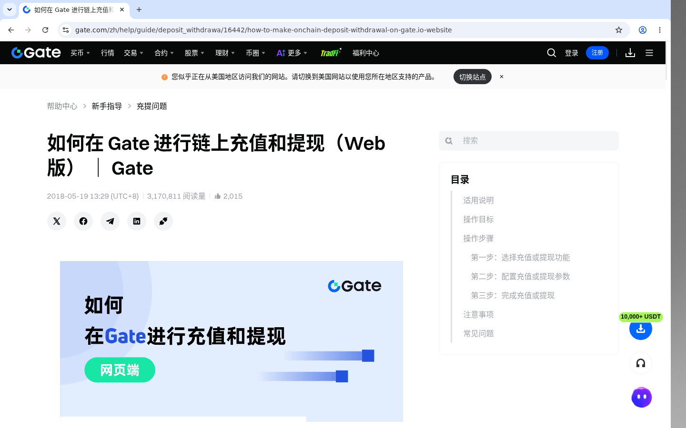Reload the page

coord(45,30)
